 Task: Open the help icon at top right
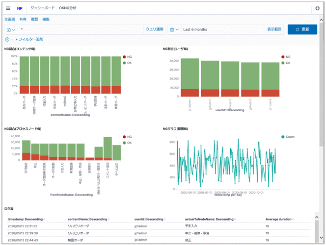pyautogui.click(x=317, y=8)
